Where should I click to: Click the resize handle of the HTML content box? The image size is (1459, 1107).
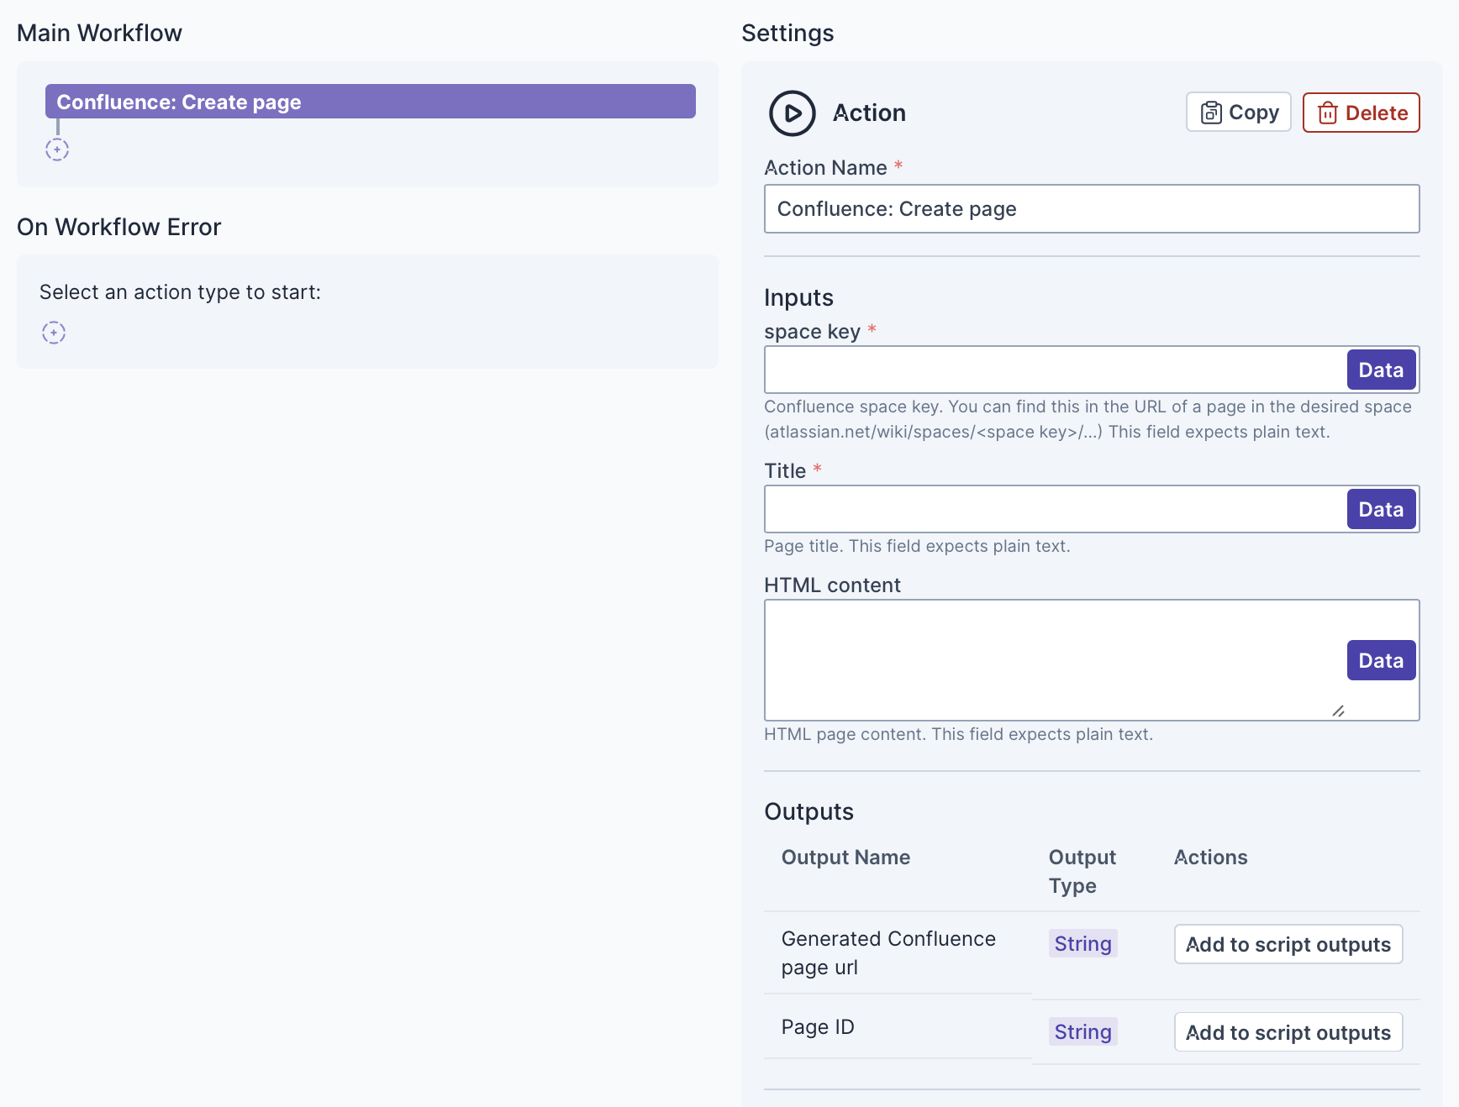point(1338,711)
